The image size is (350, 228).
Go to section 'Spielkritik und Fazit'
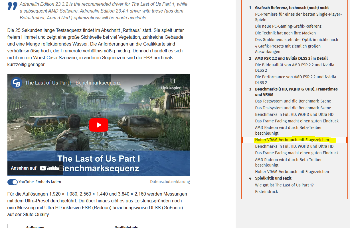coord(273,178)
